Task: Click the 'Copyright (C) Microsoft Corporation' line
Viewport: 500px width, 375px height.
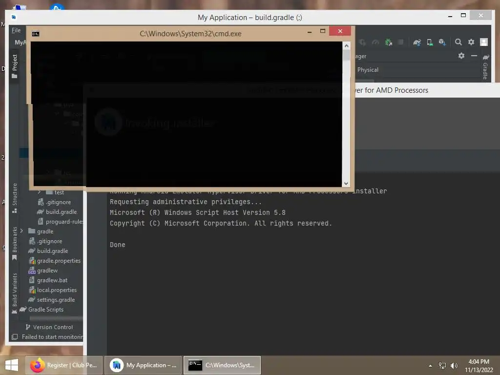Action: (221, 224)
